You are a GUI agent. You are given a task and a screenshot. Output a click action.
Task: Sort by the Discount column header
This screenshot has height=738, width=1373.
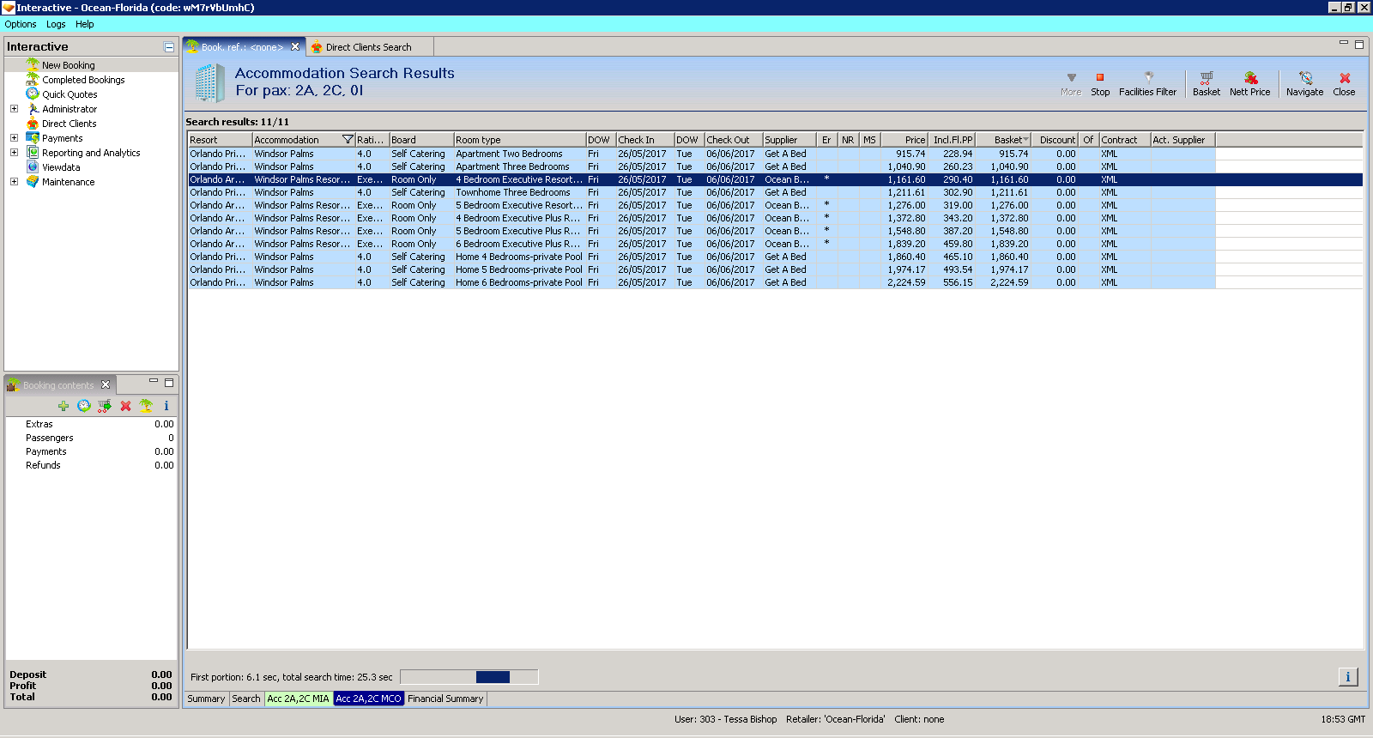(1055, 140)
